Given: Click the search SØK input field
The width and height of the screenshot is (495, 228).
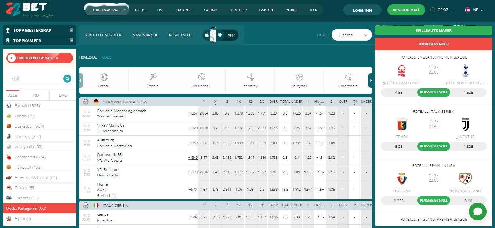Looking at the screenshot, I should click(x=35, y=78).
